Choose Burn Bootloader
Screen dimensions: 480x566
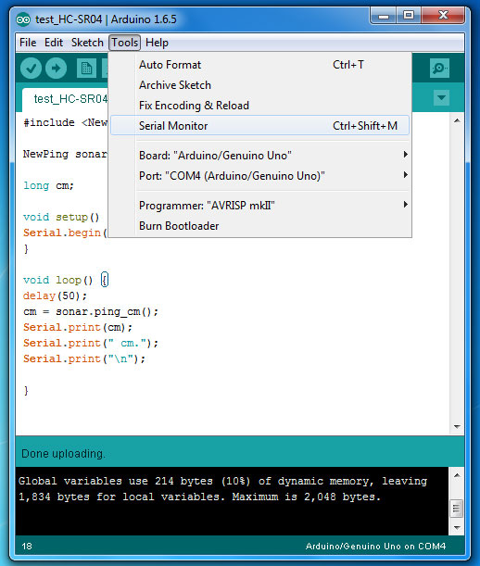[259, 226]
